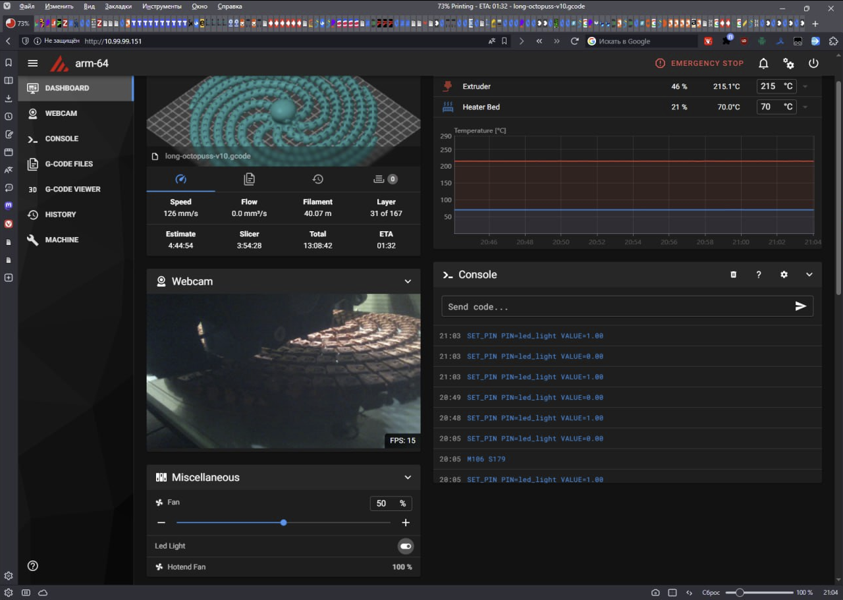Open the notifications bell icon
843x600 pixels.
pos(763,63)
